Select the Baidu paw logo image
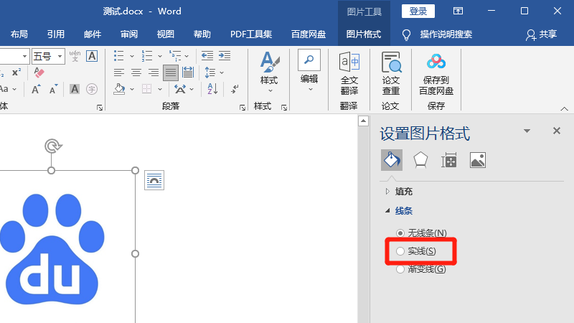Viewport: 574px width, 323px height. tap(52, 249)
